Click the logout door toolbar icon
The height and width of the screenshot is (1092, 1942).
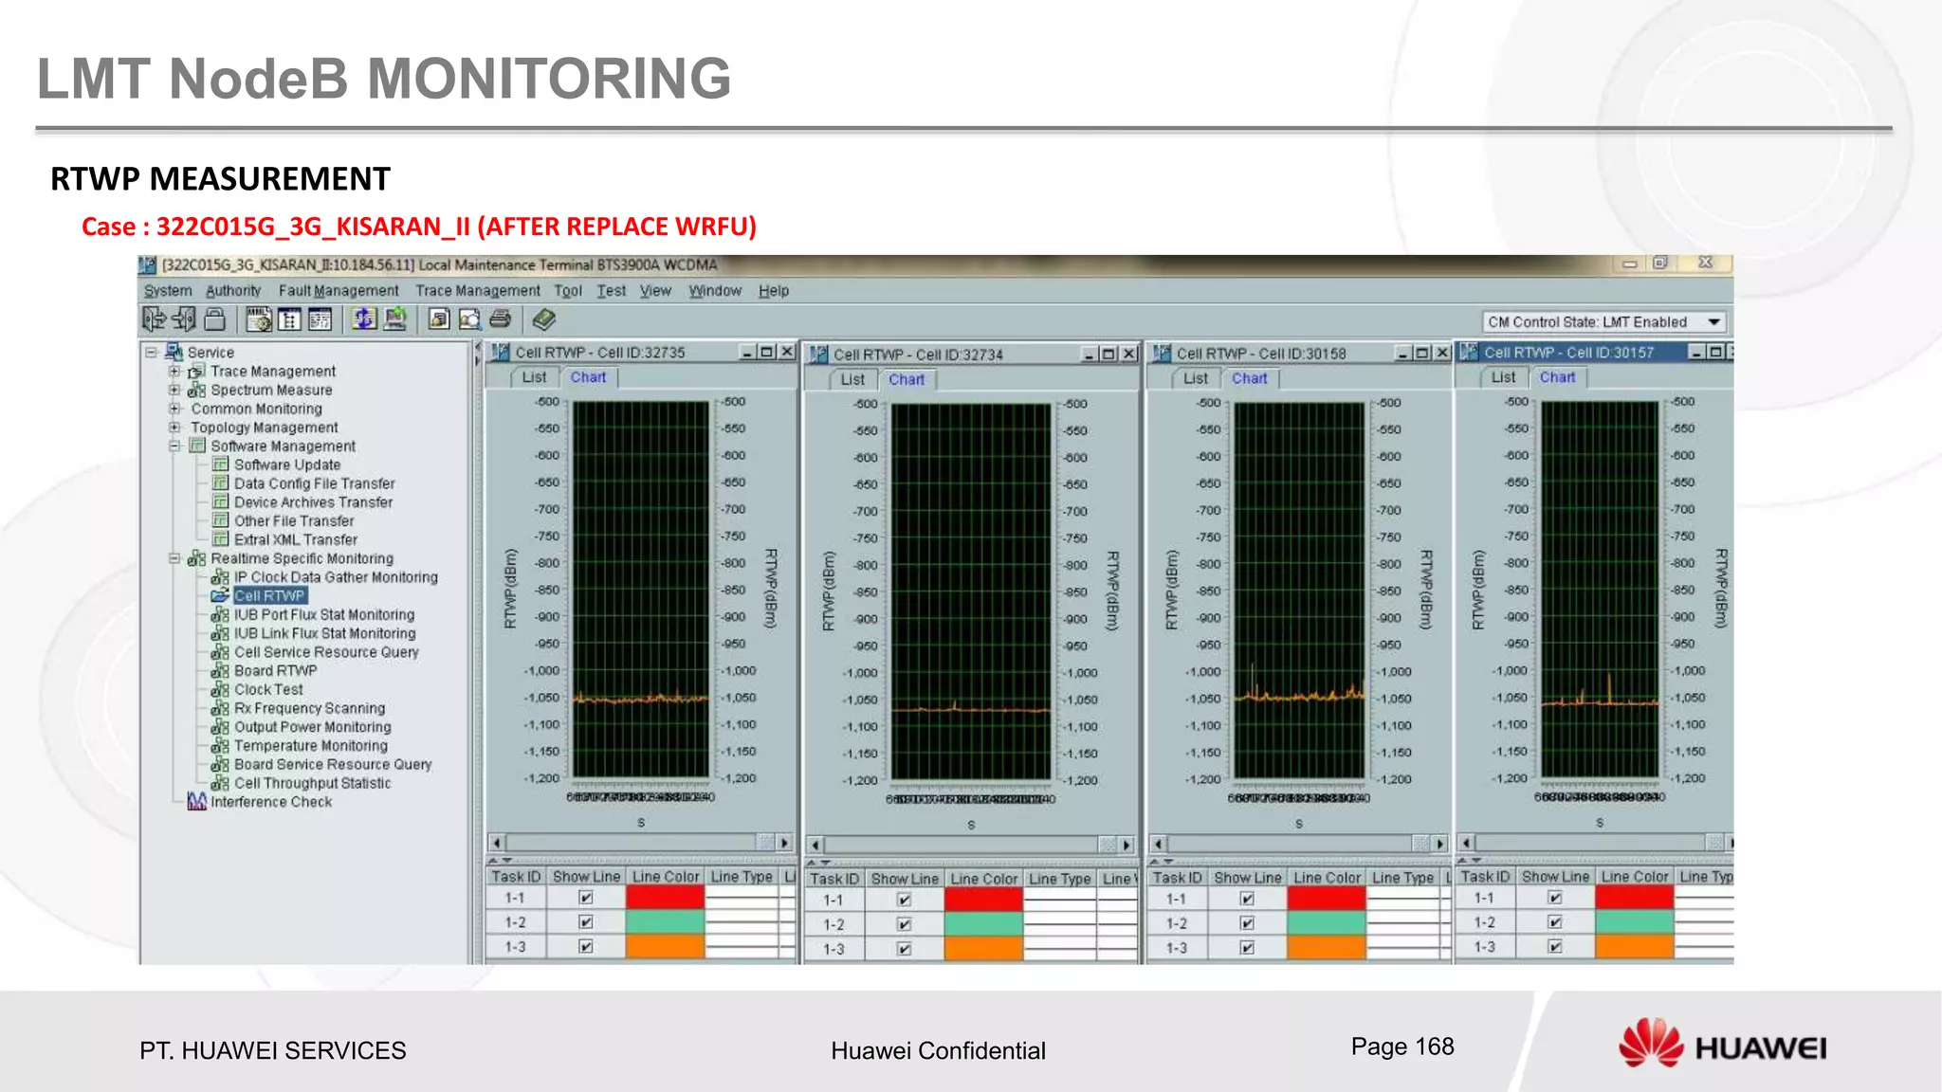pos(184,319)
